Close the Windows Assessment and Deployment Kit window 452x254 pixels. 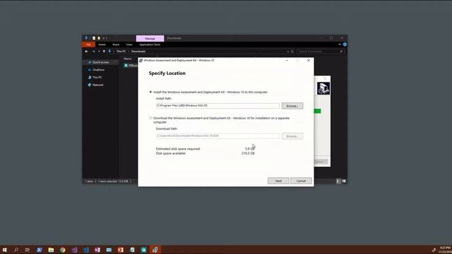(x=309, y=61)
